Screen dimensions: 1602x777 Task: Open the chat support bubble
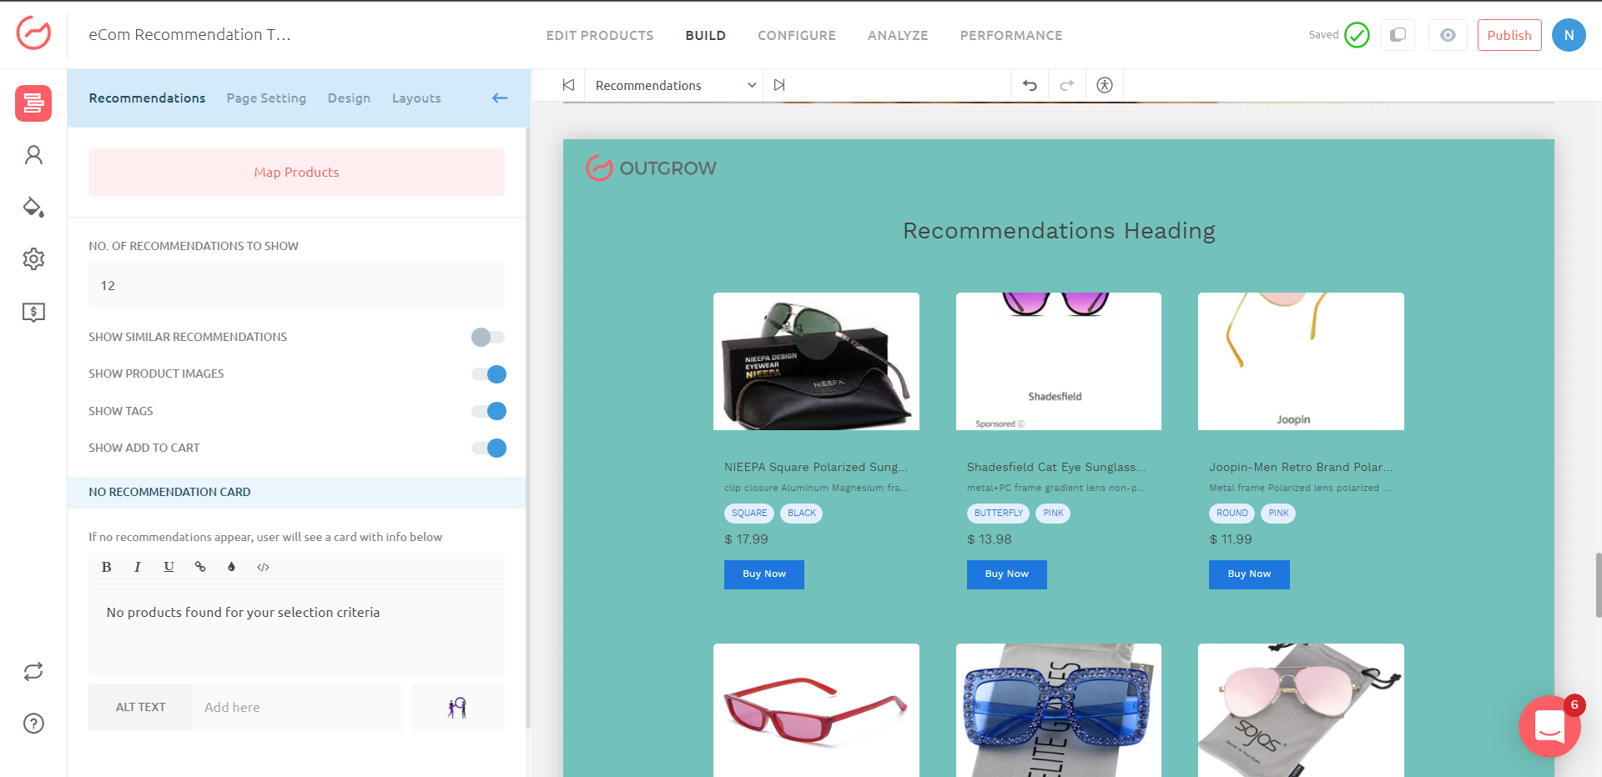(1549, 726)
